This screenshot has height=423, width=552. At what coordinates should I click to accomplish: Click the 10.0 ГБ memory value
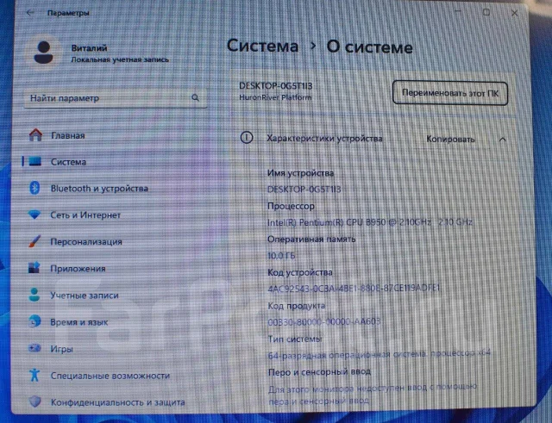tap(281, 256)
